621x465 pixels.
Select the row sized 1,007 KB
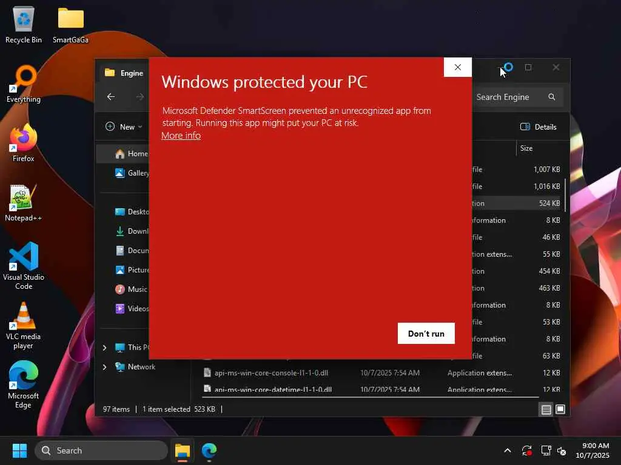coord(517,170)
